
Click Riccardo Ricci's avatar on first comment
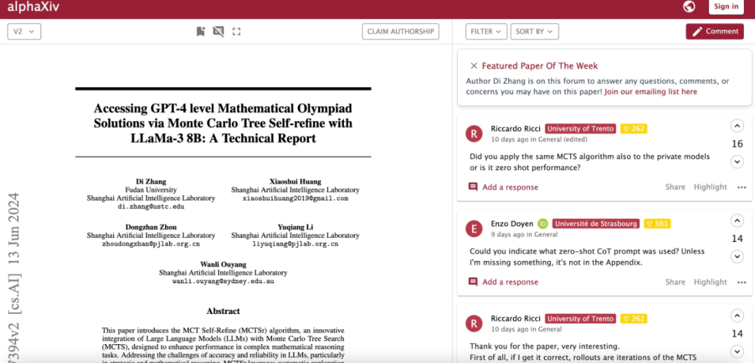(474, 134)
